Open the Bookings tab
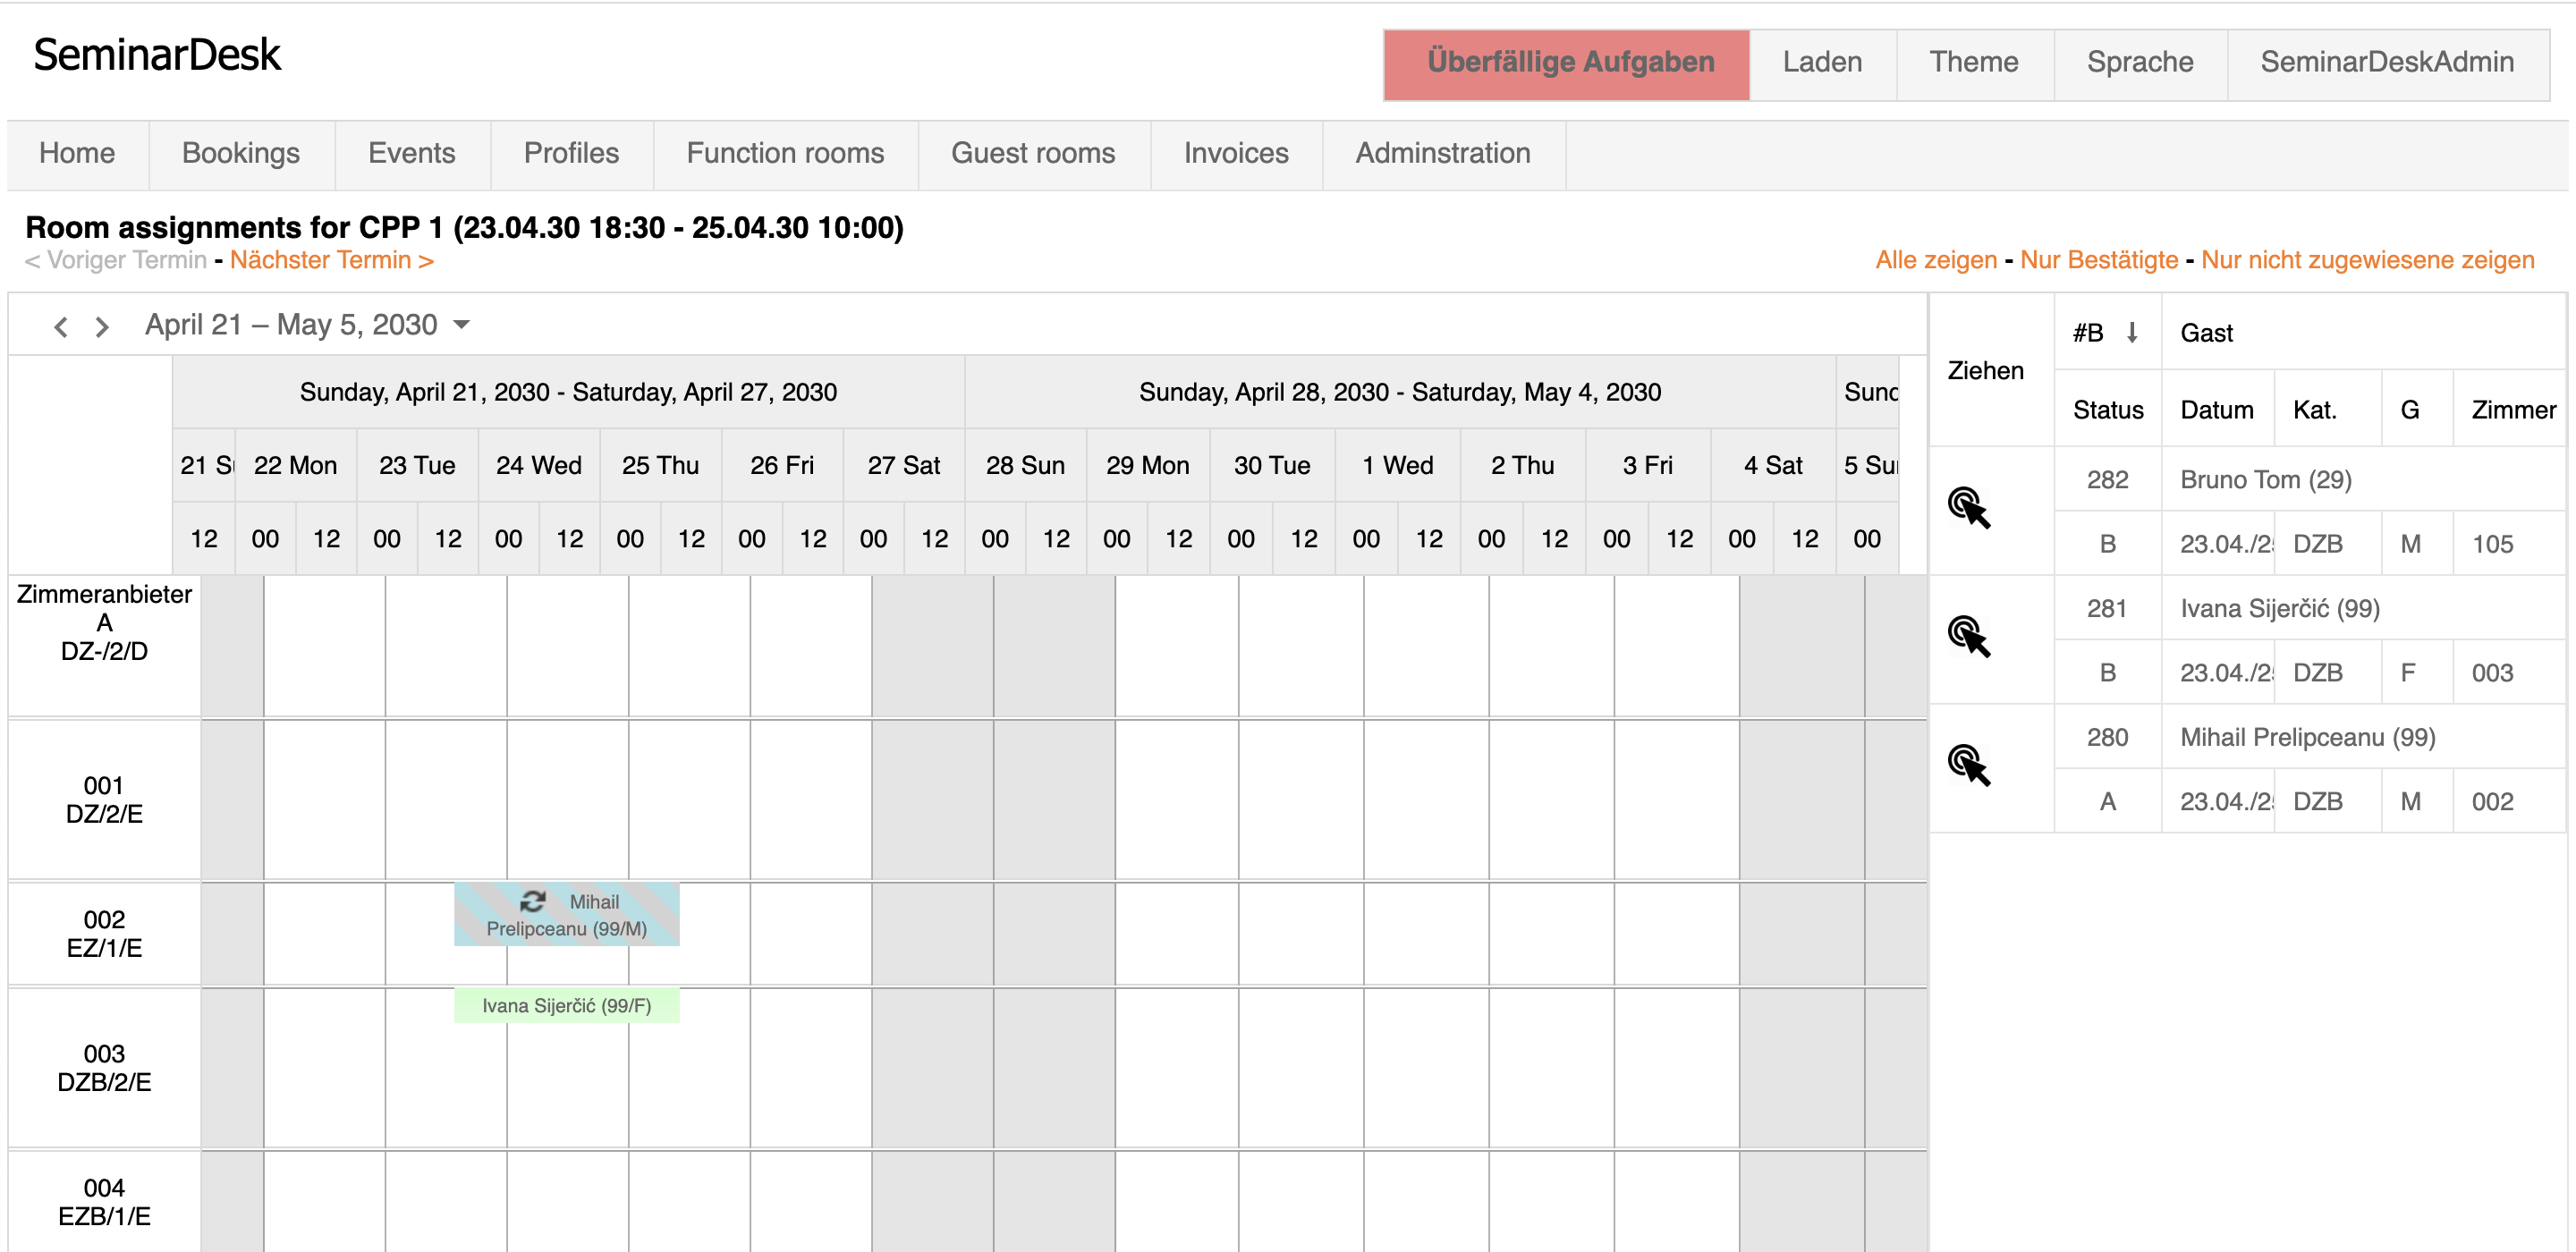 pyautogui.click(x=240, y=153)
